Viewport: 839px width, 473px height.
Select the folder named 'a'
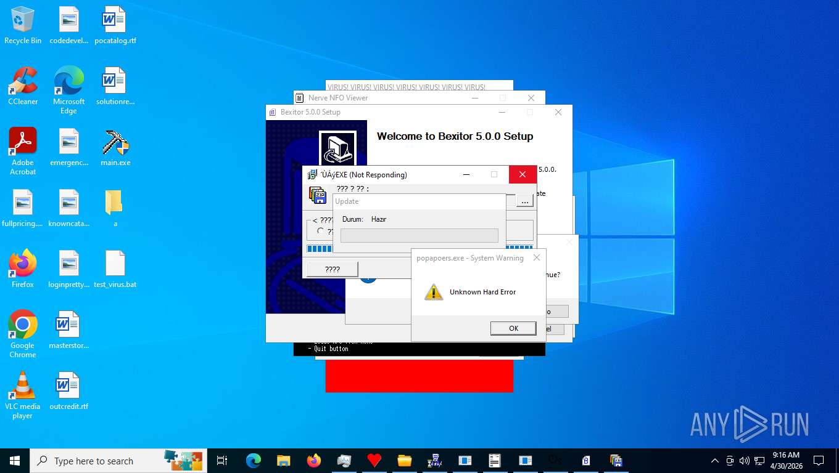[x=115, y=209]
